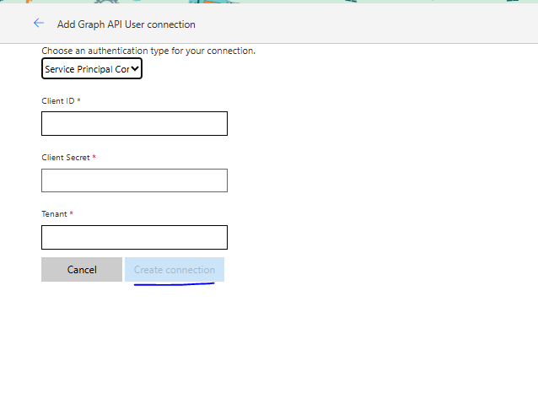Open the authentication type dropdown
This screenshot has height=393, width=538.
(x=92, y=68)
